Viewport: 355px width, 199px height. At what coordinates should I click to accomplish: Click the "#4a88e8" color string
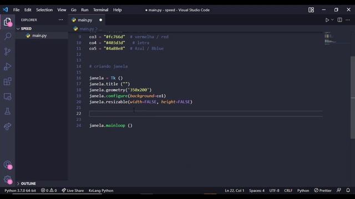tap(114, 49)
